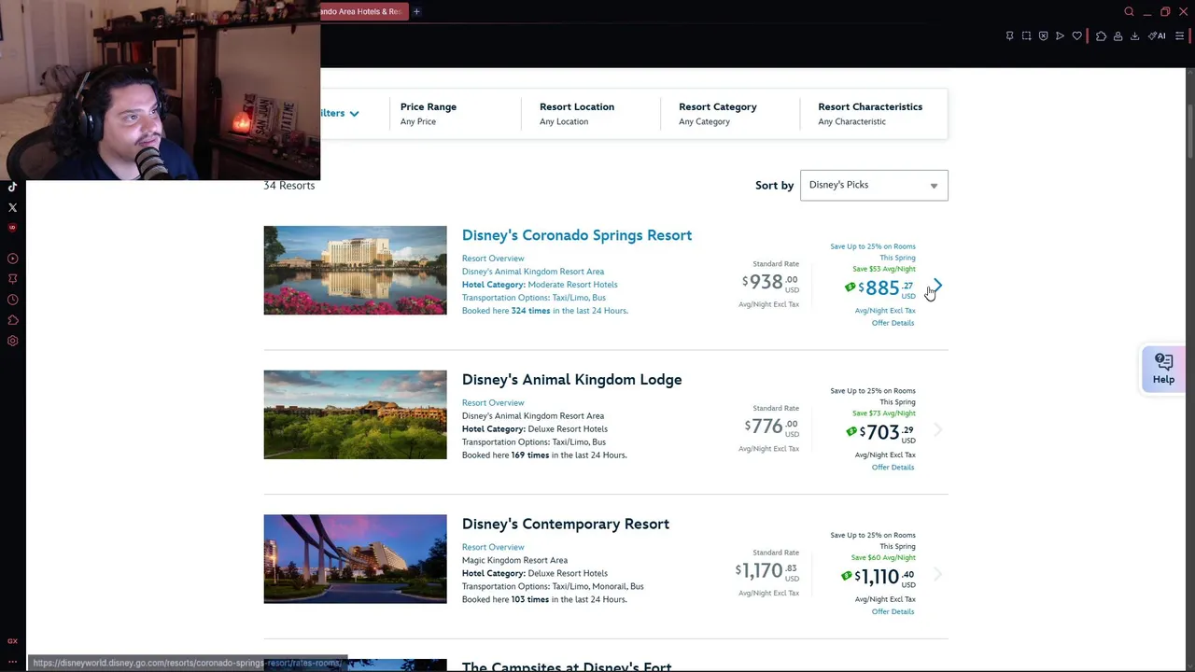Click the Animal Kingdom Lodge price arrow chevron
Image resolution: width=1195 pixels, height=672 pixels.
(938, 430)
